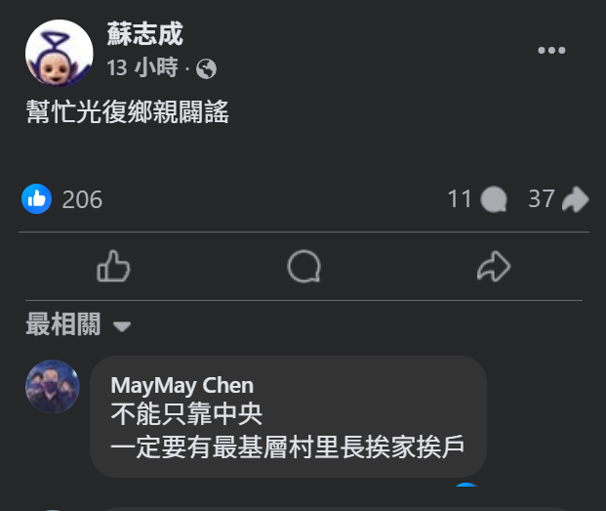Expand the 最相關 sort arrow
606x511 pixels.
pyautogui.click(x=122, y=326)
